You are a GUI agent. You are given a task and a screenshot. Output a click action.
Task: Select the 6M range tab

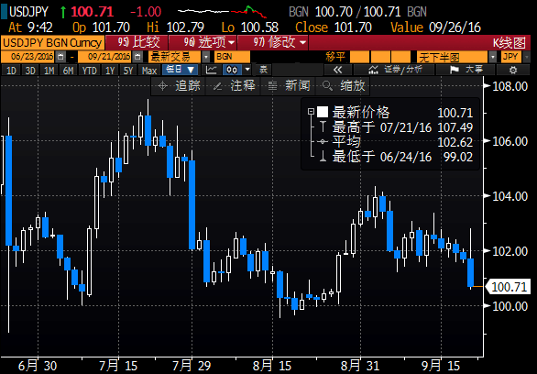pos(68,71)
